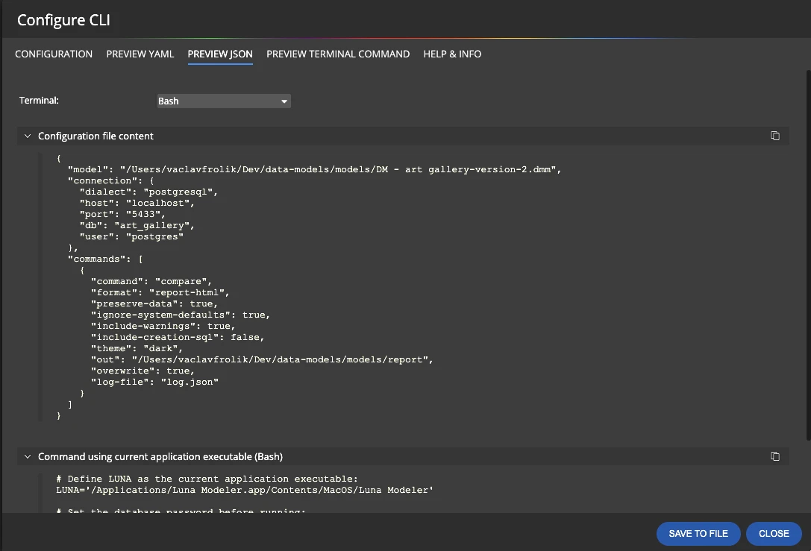Click the "log-file": "log.json" line
Viewport: 811px width, 551px height.
pos(154,382)
